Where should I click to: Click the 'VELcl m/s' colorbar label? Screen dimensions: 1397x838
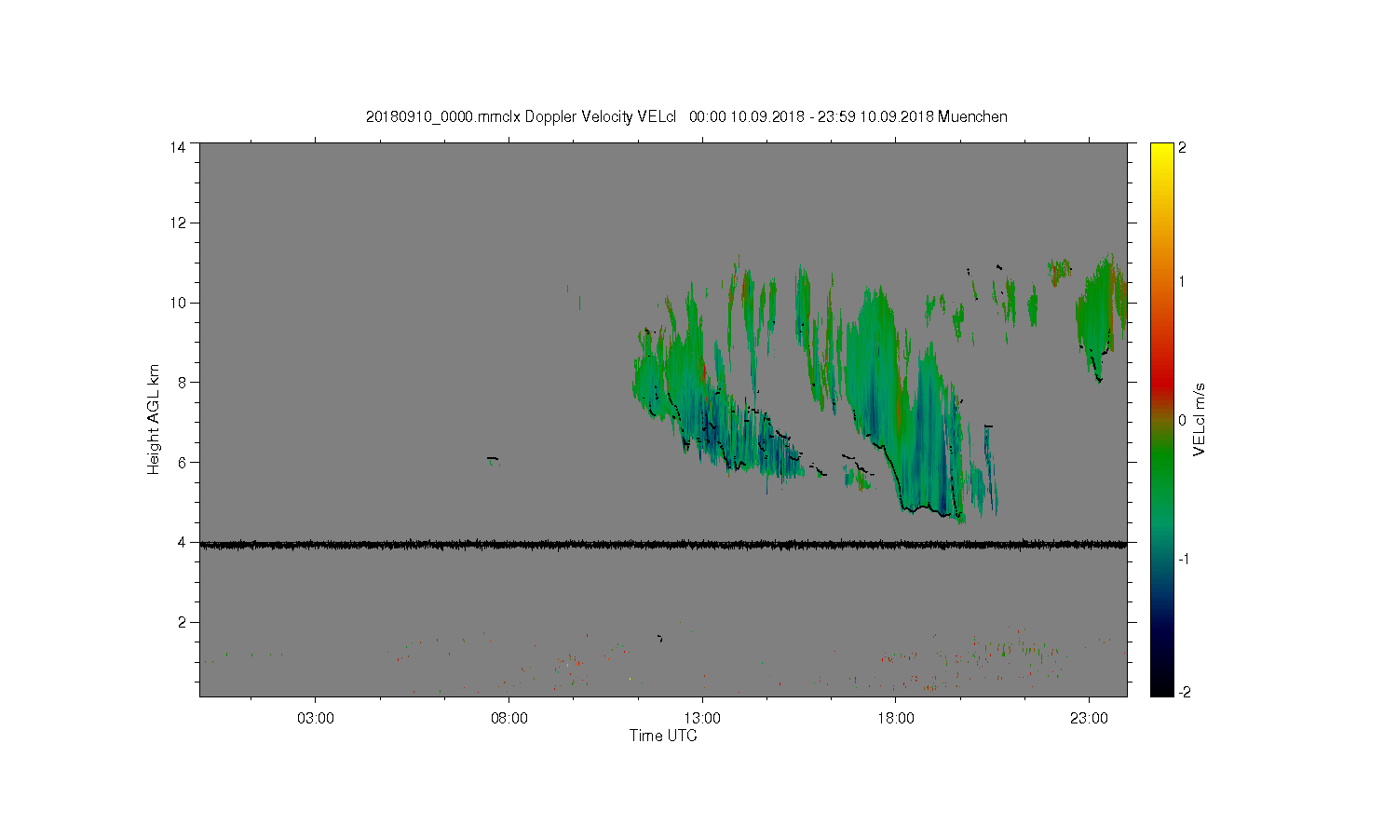coord(1200,419)
